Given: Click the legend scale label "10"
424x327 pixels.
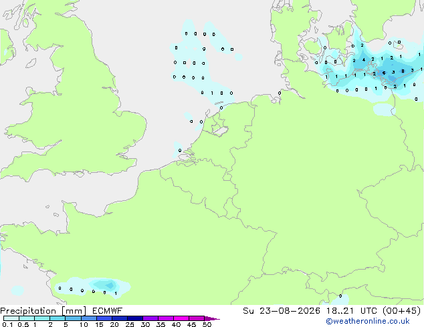Looking at the screenshot, I should [84, 324].
